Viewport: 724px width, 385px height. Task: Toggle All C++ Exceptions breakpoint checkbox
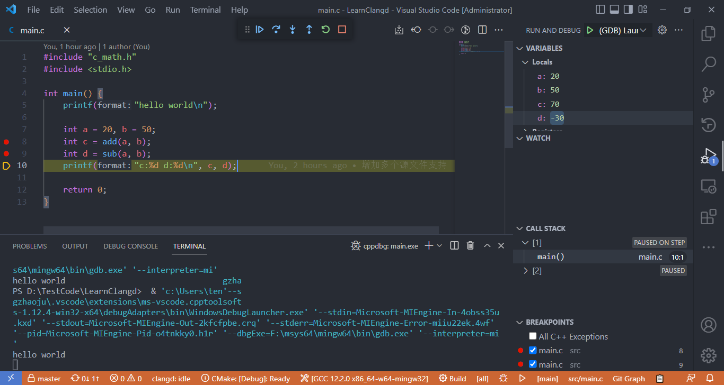coord(533,336)
